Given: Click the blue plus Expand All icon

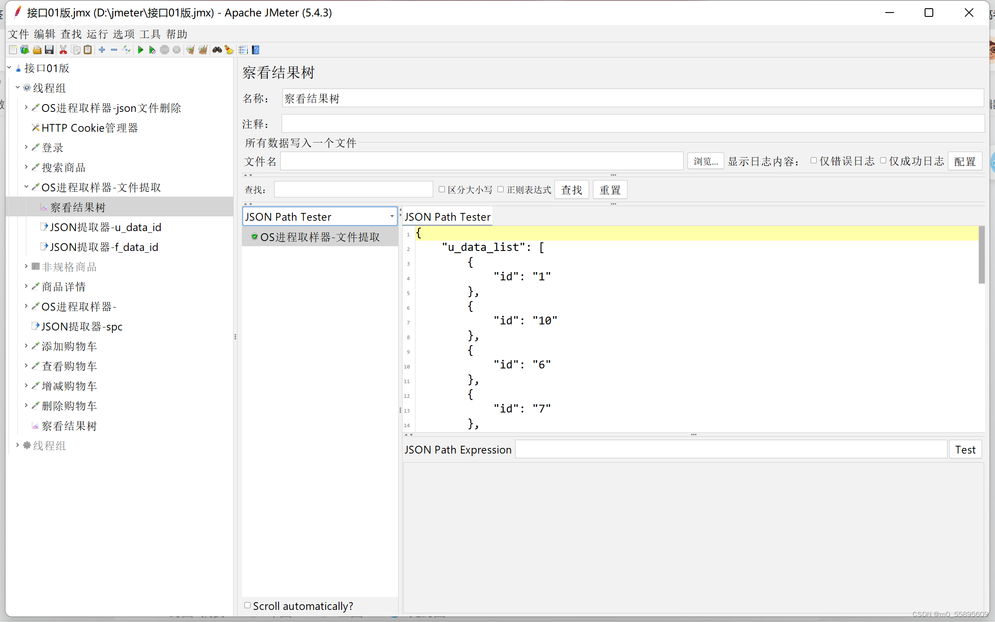Looking at the screenshot, I should pyautogui.click(x=102, y=50).
